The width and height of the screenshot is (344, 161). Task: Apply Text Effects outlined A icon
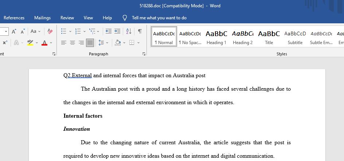coord(16,43)
